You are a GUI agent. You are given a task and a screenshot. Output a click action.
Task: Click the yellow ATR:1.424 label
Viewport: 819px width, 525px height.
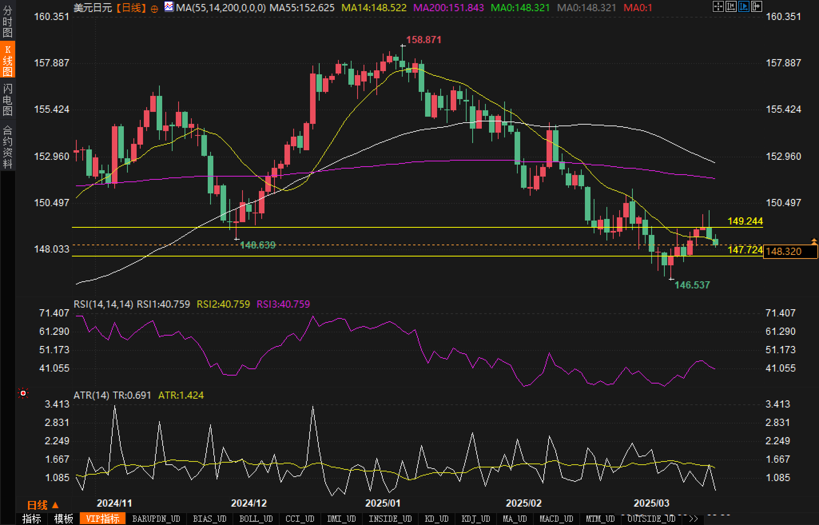pos(181,395)
